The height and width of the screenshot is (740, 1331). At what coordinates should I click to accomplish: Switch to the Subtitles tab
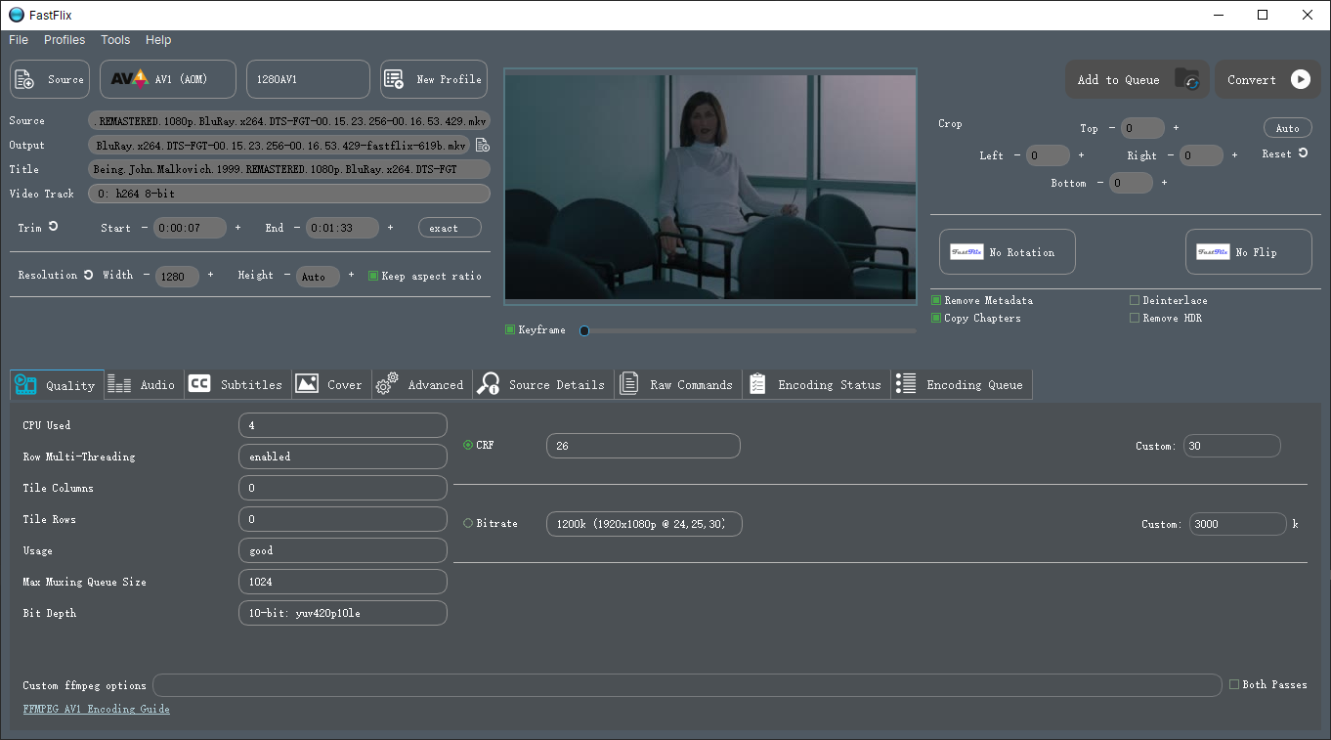[x=236, y=383]
